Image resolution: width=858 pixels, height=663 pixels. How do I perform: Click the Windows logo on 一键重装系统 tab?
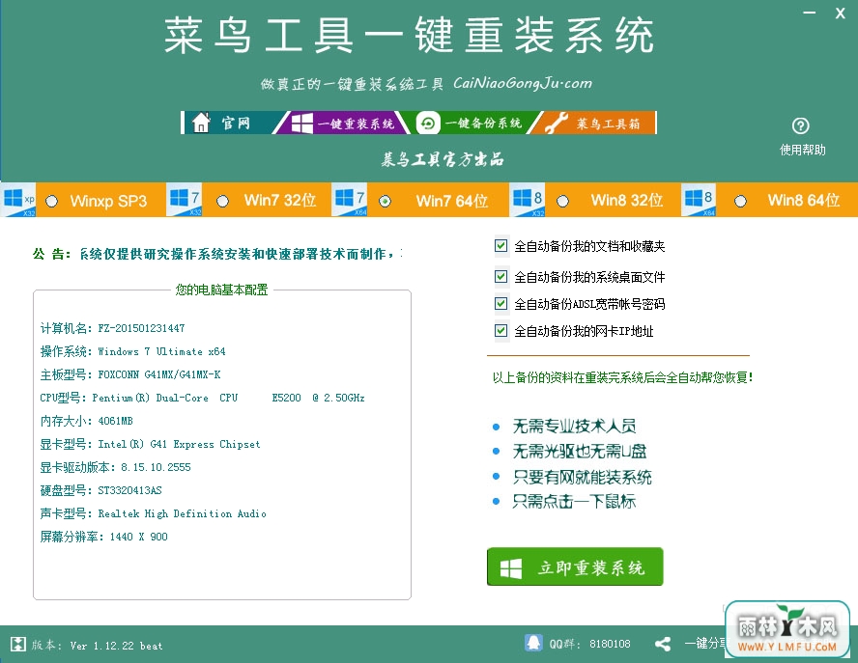click(301, 123)
